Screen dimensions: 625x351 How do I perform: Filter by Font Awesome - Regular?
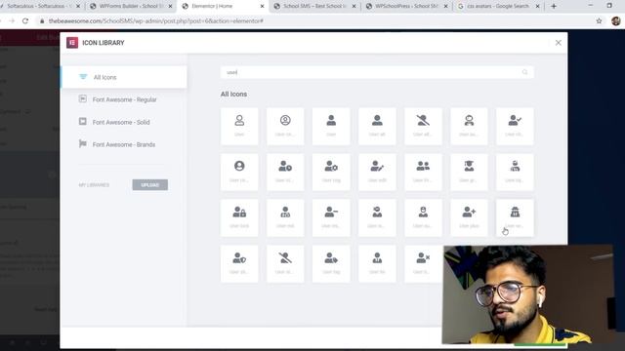124,99
